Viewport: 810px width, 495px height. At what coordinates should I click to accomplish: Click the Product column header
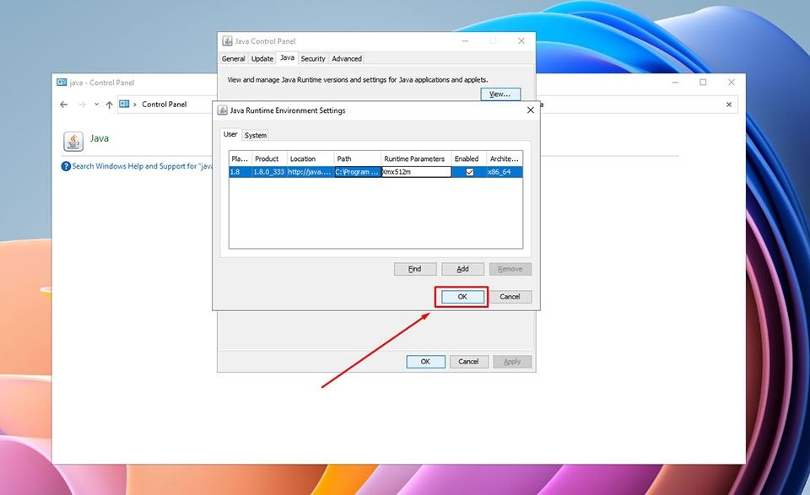tap(269, 159)
